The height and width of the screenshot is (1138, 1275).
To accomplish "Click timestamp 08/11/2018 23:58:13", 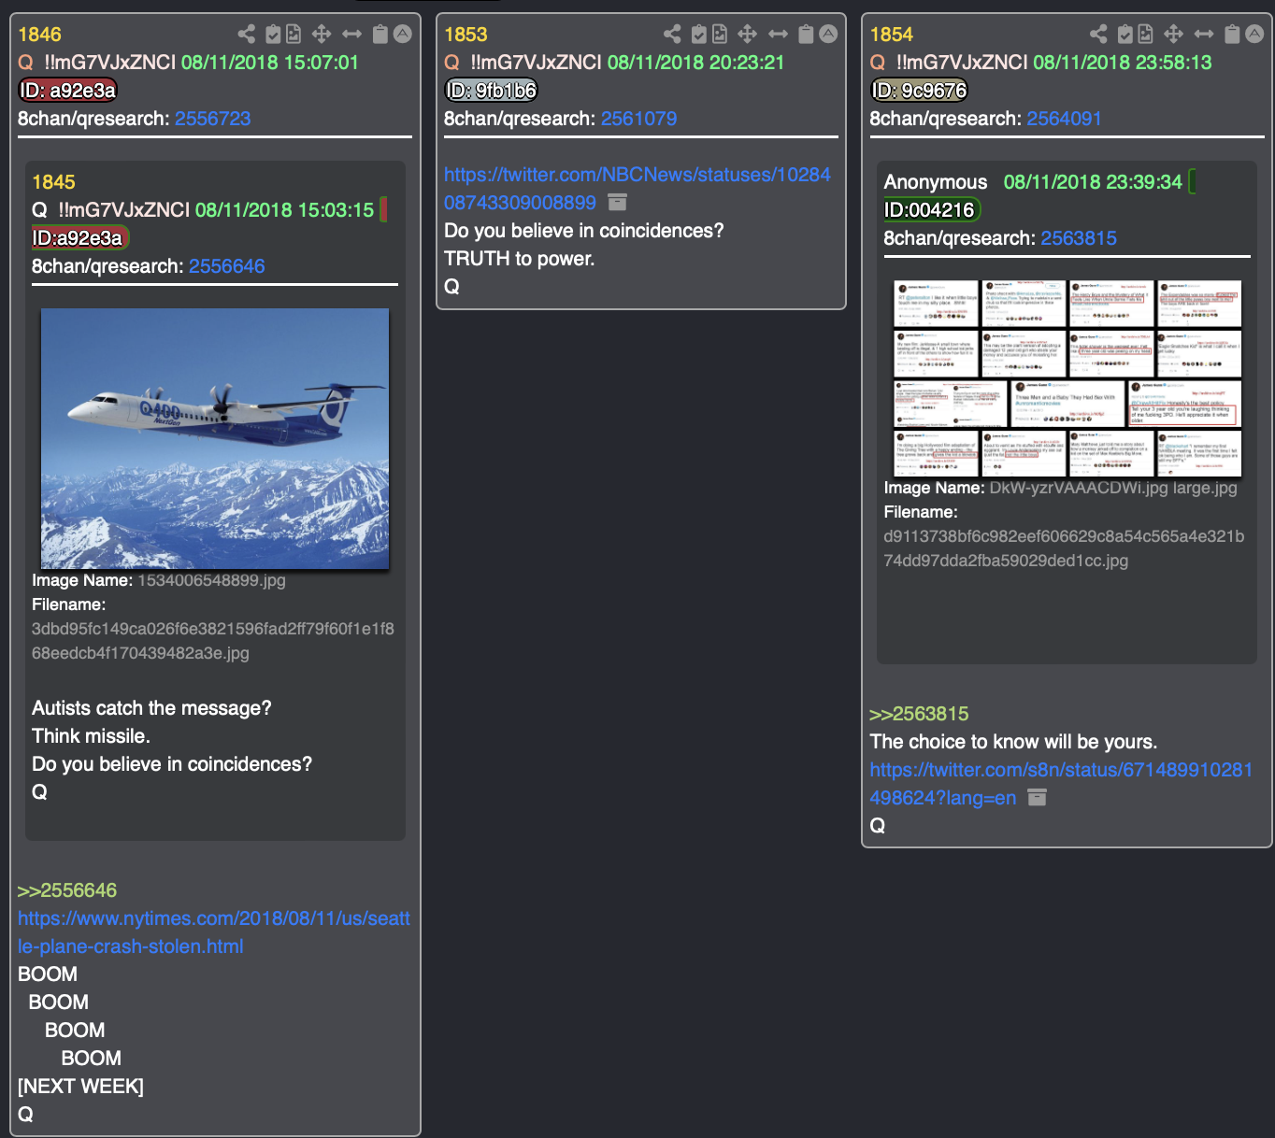I will pyautogui.click(x=1123, y=63).
